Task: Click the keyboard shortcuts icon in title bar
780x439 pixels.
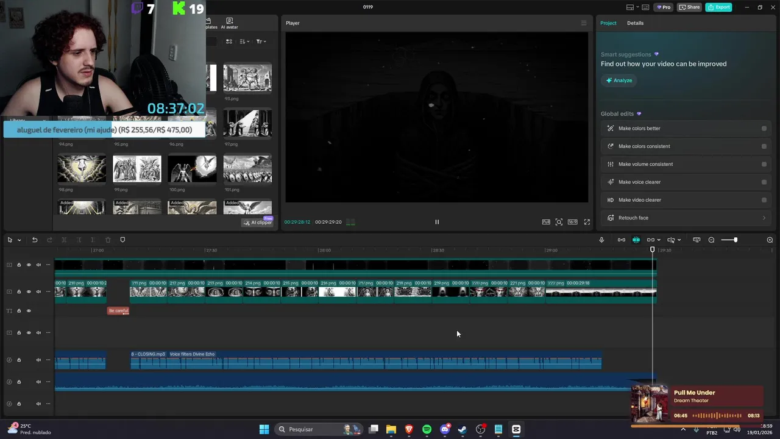Action: click(x=646, y=7)
